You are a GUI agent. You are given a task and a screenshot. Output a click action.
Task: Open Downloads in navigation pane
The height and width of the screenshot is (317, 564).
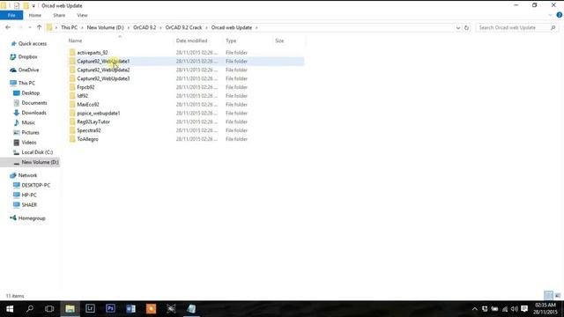33,113
